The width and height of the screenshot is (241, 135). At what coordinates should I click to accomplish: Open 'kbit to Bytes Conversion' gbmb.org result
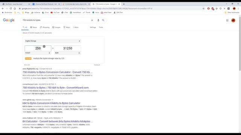pos(51,103)
